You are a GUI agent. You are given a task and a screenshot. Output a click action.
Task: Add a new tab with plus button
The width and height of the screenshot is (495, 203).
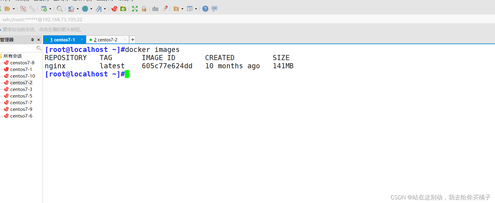coord(132,40)
